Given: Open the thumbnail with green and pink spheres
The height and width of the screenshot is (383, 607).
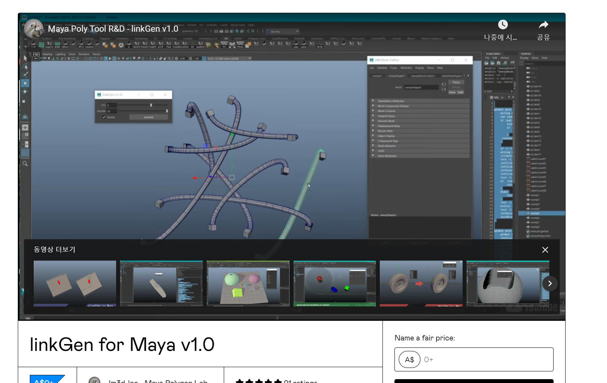Looking at the screenshot, I should (248, 284).
